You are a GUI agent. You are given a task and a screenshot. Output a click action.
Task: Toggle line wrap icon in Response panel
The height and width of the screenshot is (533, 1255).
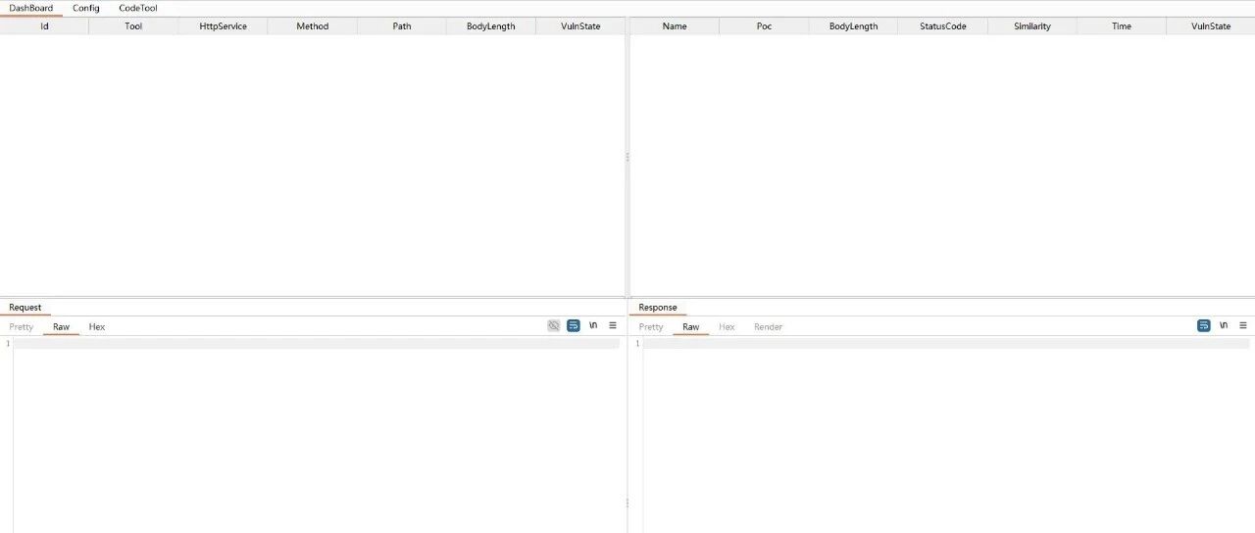[x=1204, y=325]
